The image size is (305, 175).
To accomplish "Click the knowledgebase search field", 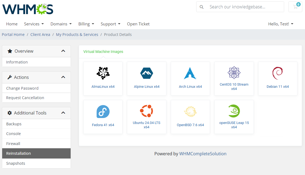I will click(241, 7).
